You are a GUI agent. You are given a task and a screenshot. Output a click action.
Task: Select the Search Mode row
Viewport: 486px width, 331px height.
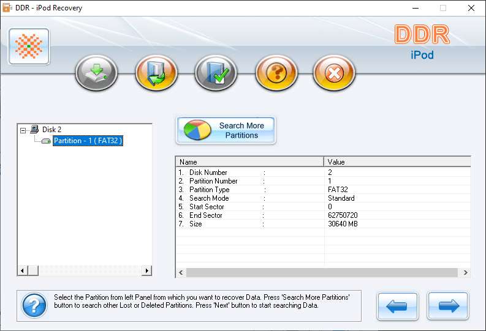pos(323,198)
